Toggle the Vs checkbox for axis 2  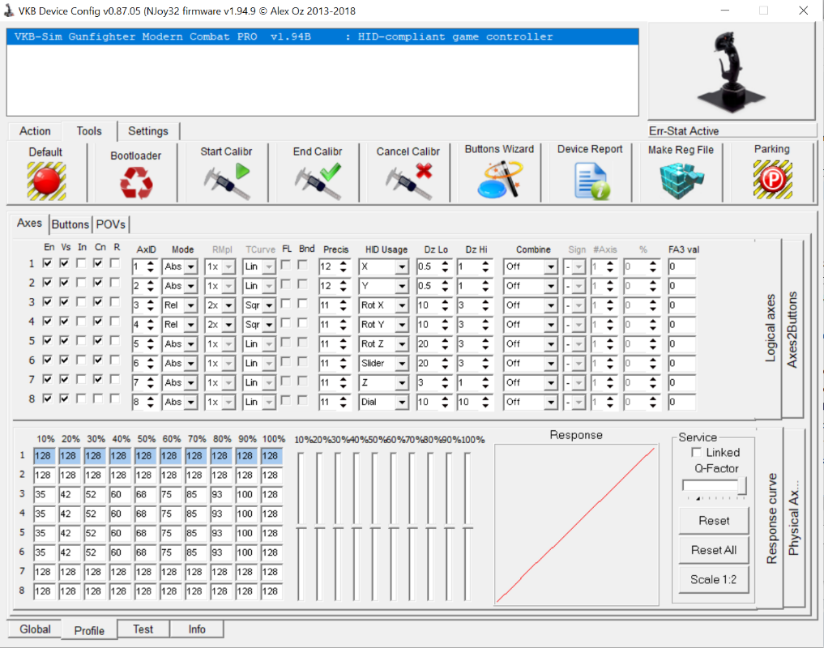point(65,283)
